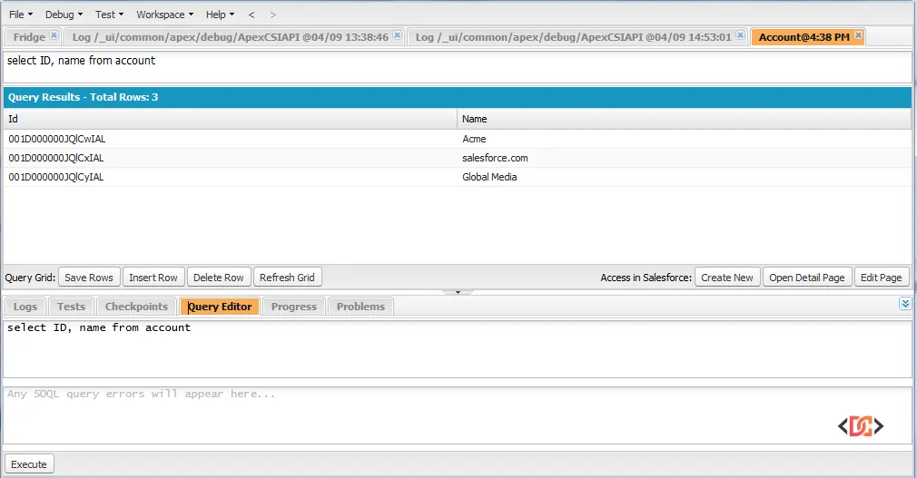Close the Account@4:38 PM tab
Viewport: 917px width, 478px height.
[859, 35]
